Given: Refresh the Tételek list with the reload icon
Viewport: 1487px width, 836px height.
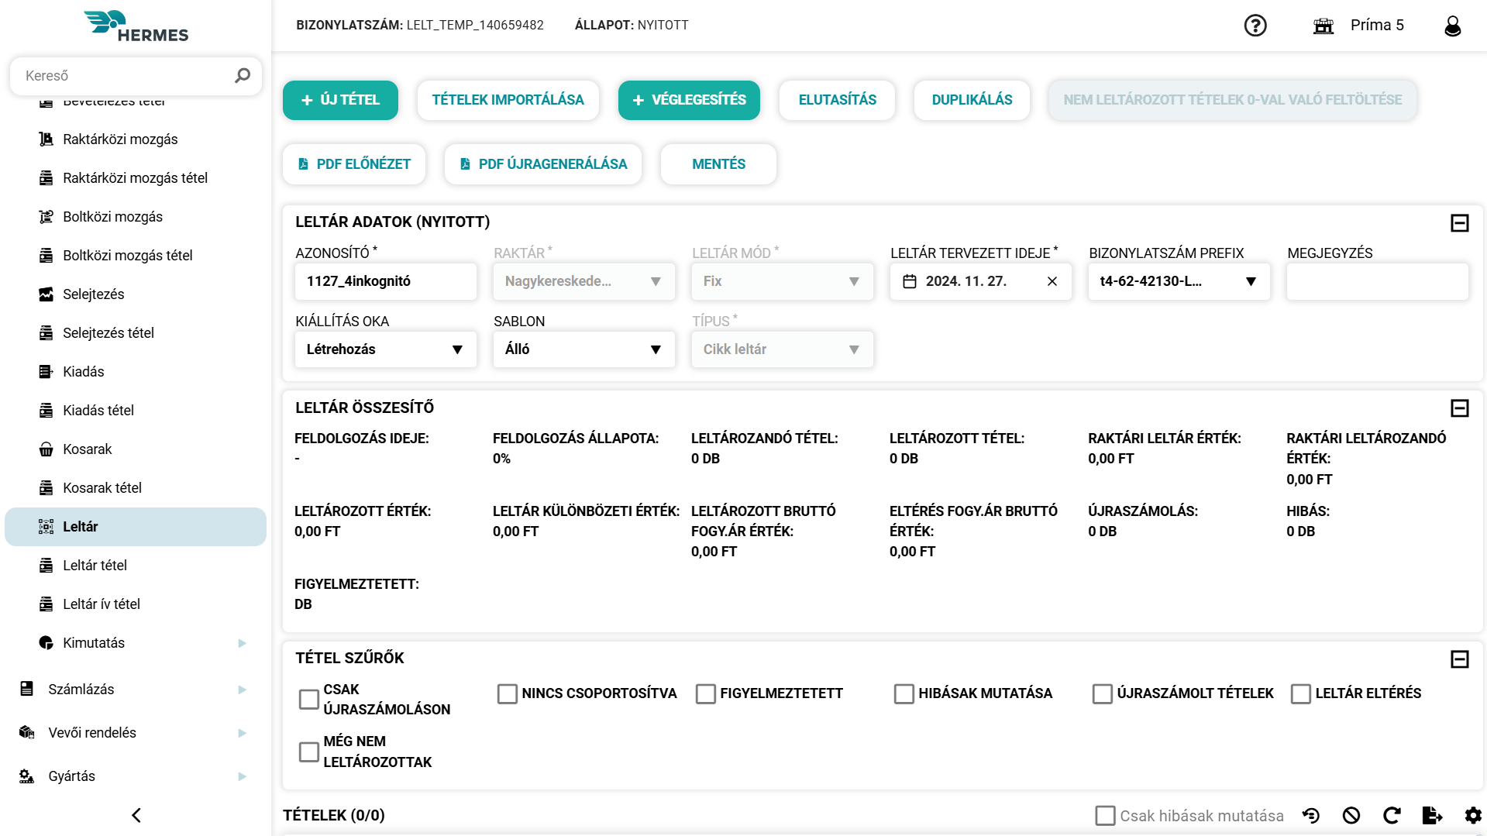Looking at the screenshot, I should click(x=1392, y=815).
